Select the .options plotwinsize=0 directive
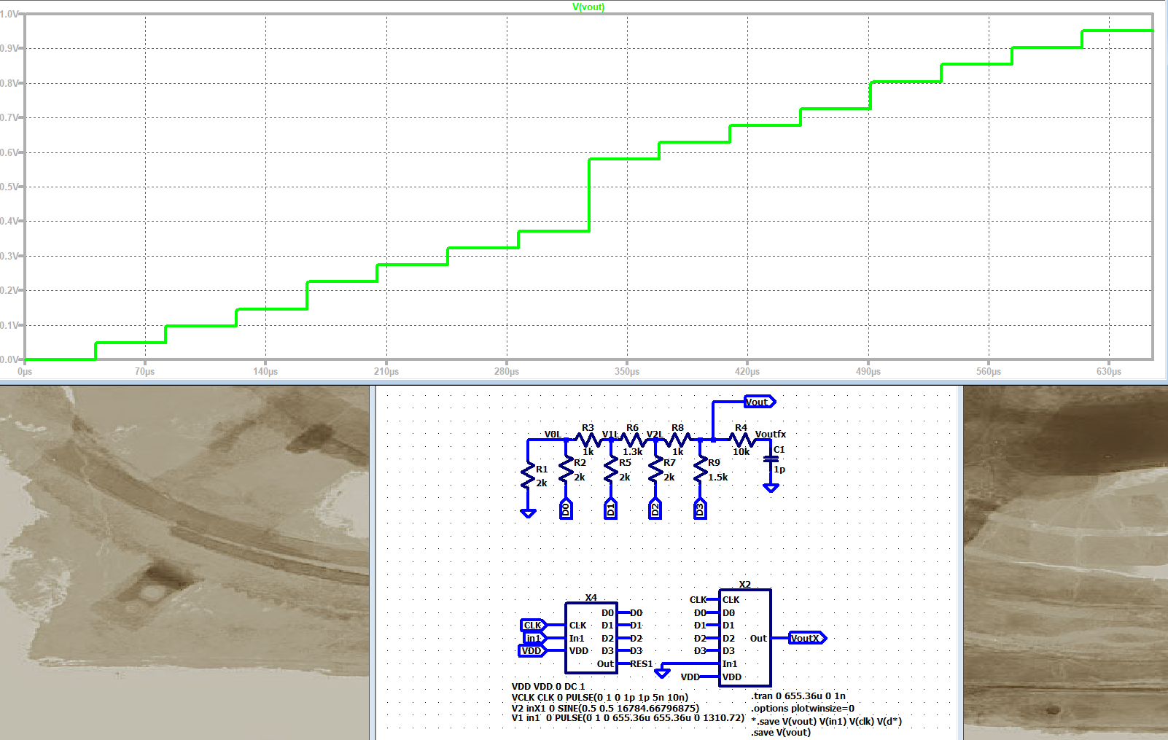 [x=803, y=708]
